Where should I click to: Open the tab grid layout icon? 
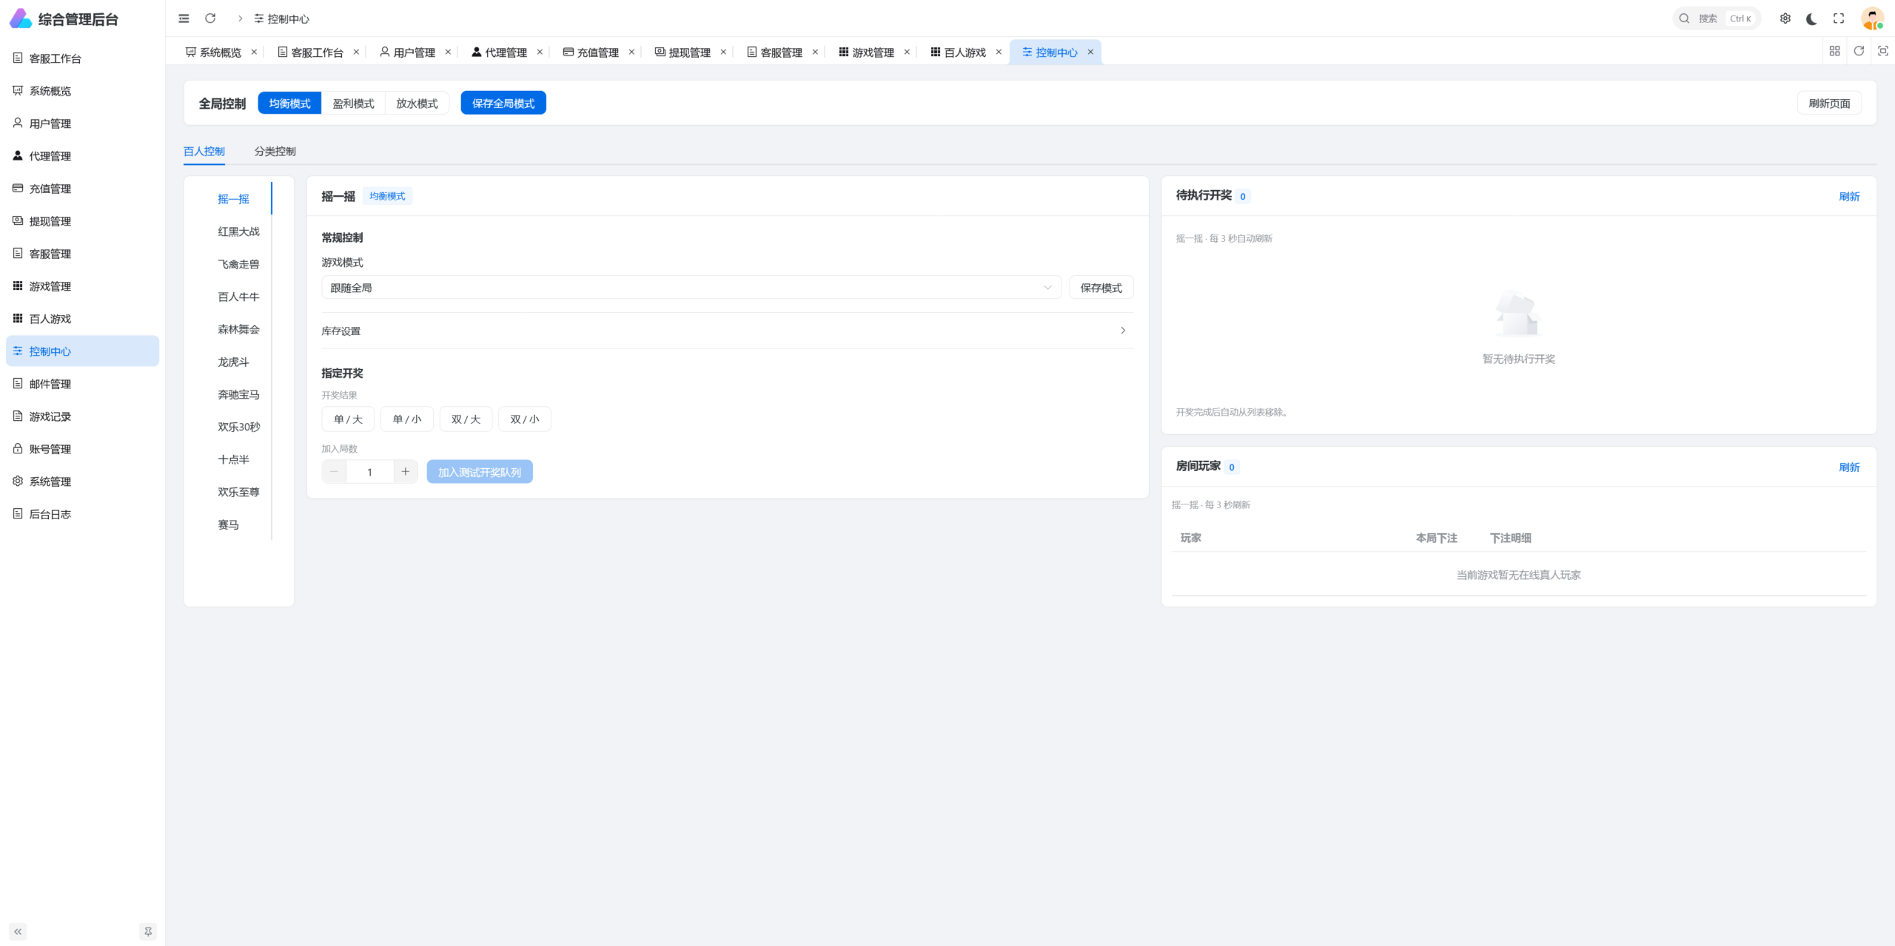point(1834,51)
